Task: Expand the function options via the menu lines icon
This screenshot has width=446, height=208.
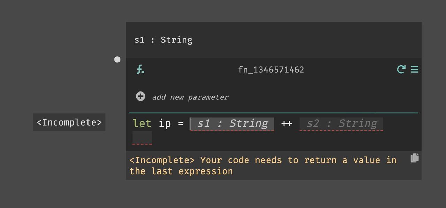Action: point(415,69)
